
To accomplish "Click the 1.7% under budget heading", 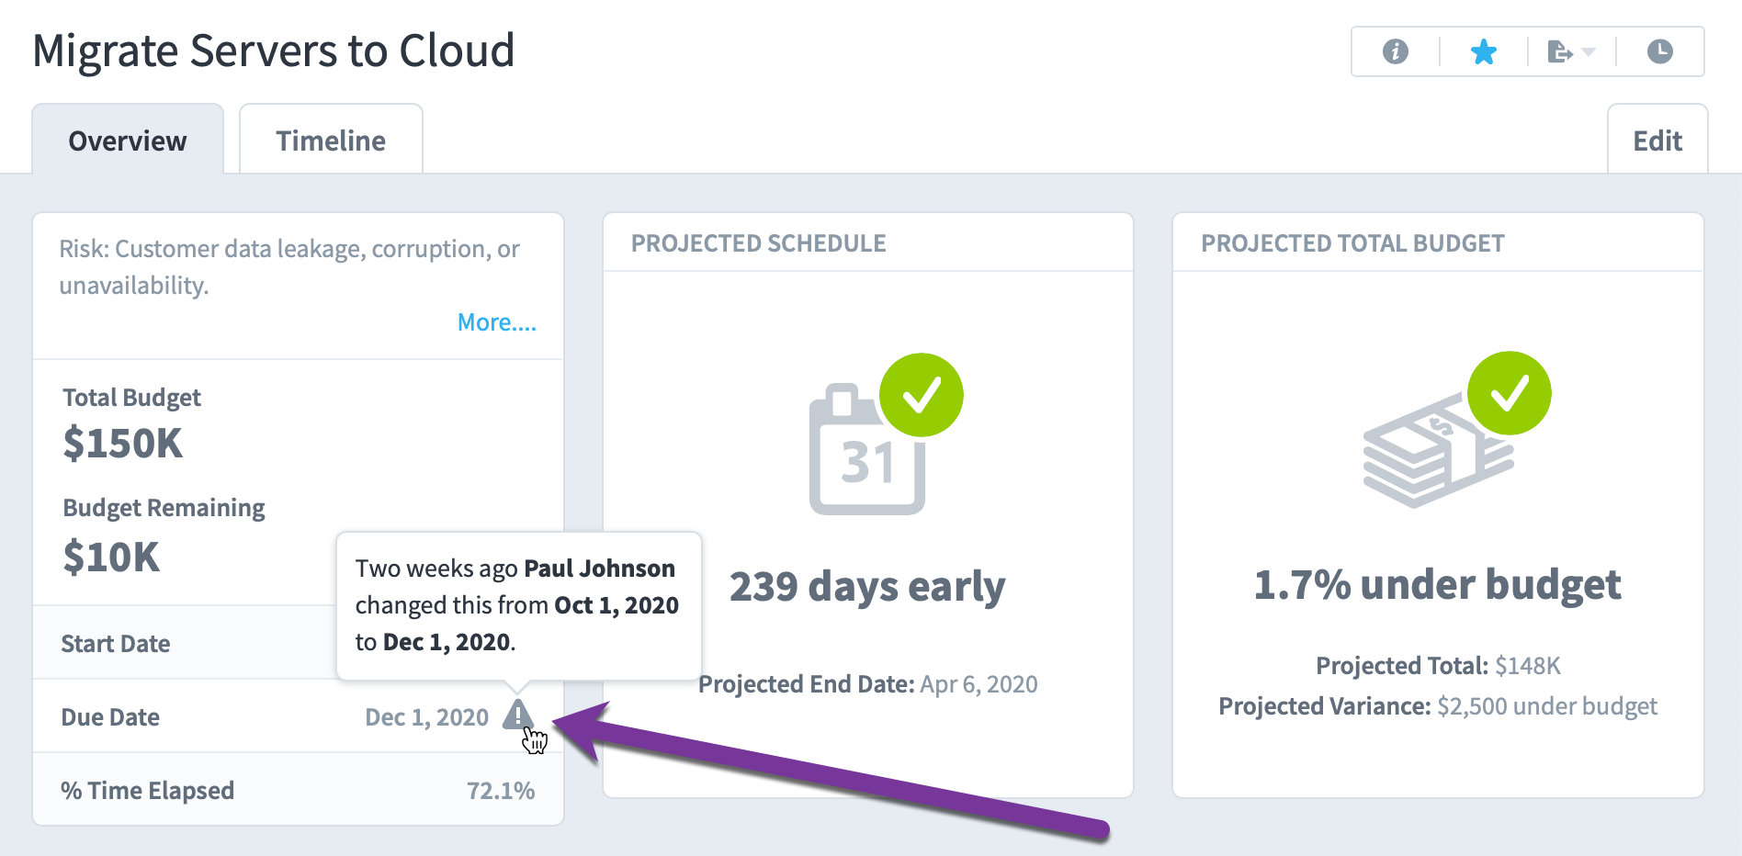I will (1437, 584).
